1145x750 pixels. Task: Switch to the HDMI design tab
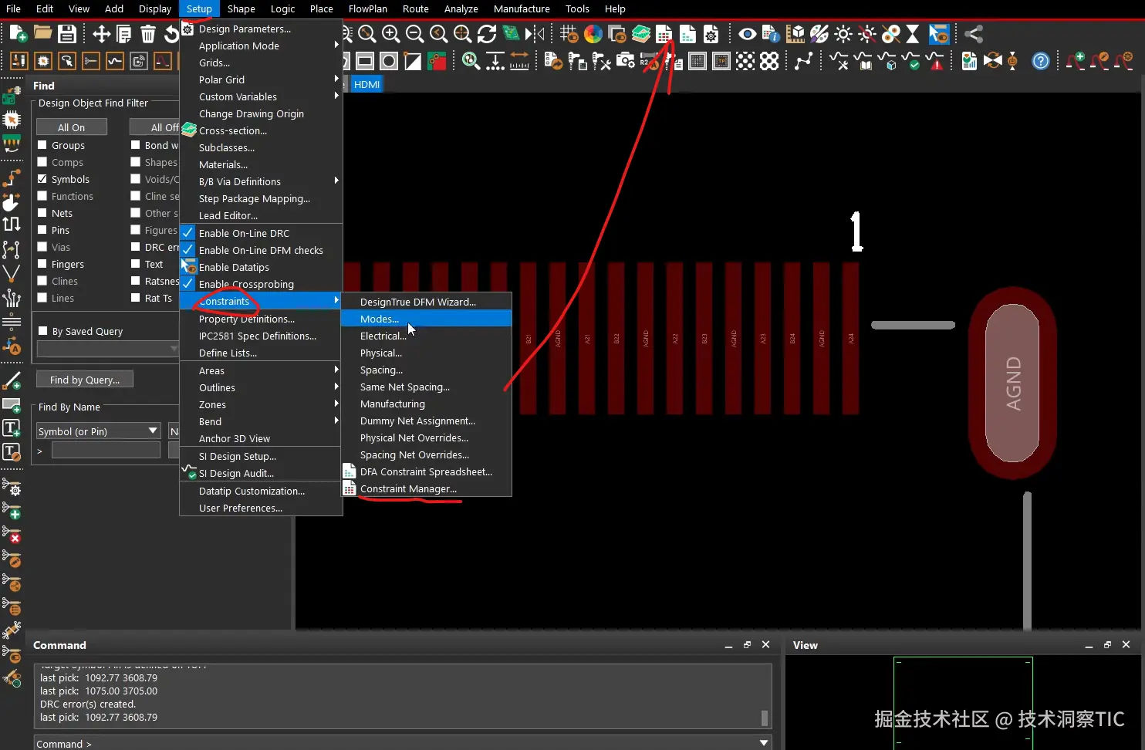(x=366, y=84)
